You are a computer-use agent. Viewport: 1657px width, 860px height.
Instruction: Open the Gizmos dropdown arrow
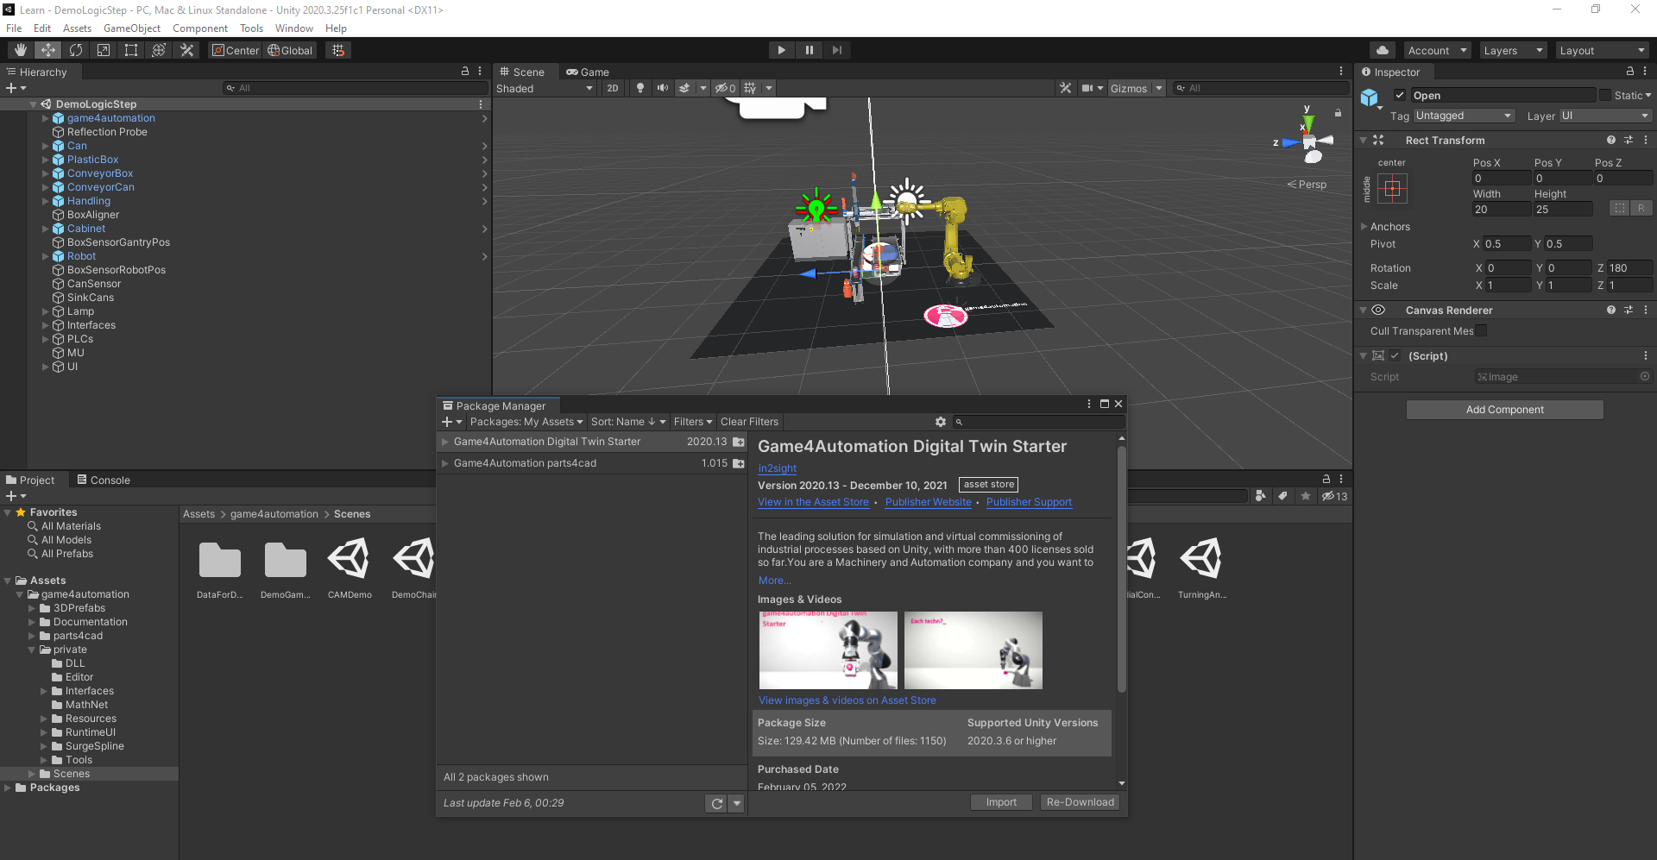coord(1159,88)
